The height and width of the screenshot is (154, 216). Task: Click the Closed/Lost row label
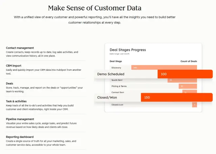tap(117, 105)
